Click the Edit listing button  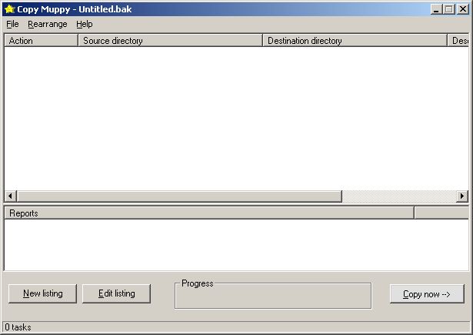tap(116, 293)
